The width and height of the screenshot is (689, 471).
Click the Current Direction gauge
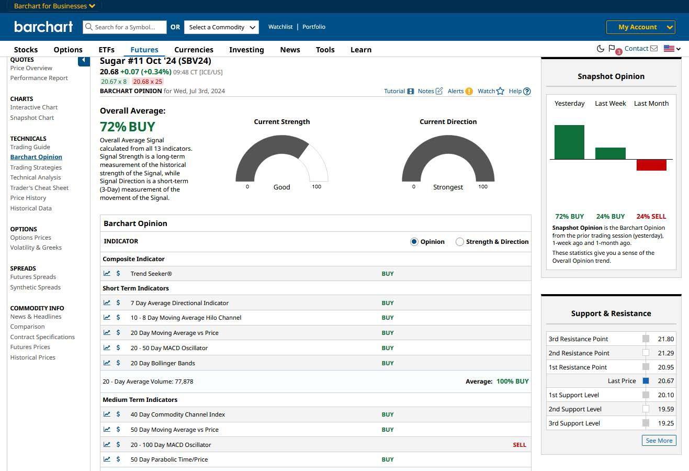coord(448,158)
